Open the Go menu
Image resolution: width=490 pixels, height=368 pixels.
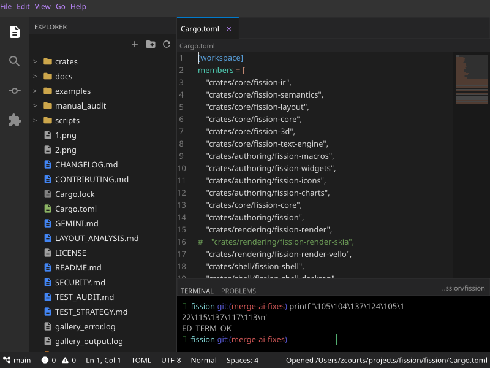61,6
